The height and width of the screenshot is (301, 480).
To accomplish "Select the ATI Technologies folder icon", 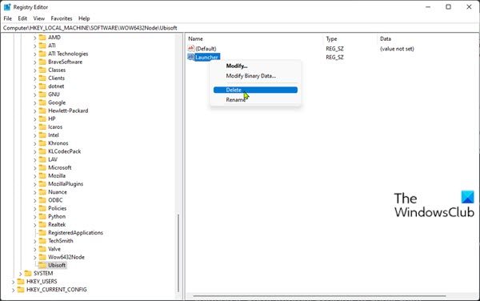I will [x=42, y=54].
